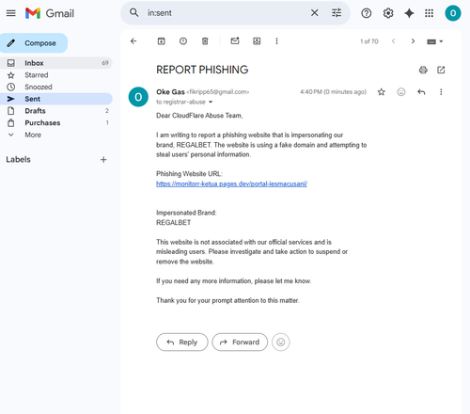
Task: Click the Move to icon in the toolbar
Action: [257, 41]
